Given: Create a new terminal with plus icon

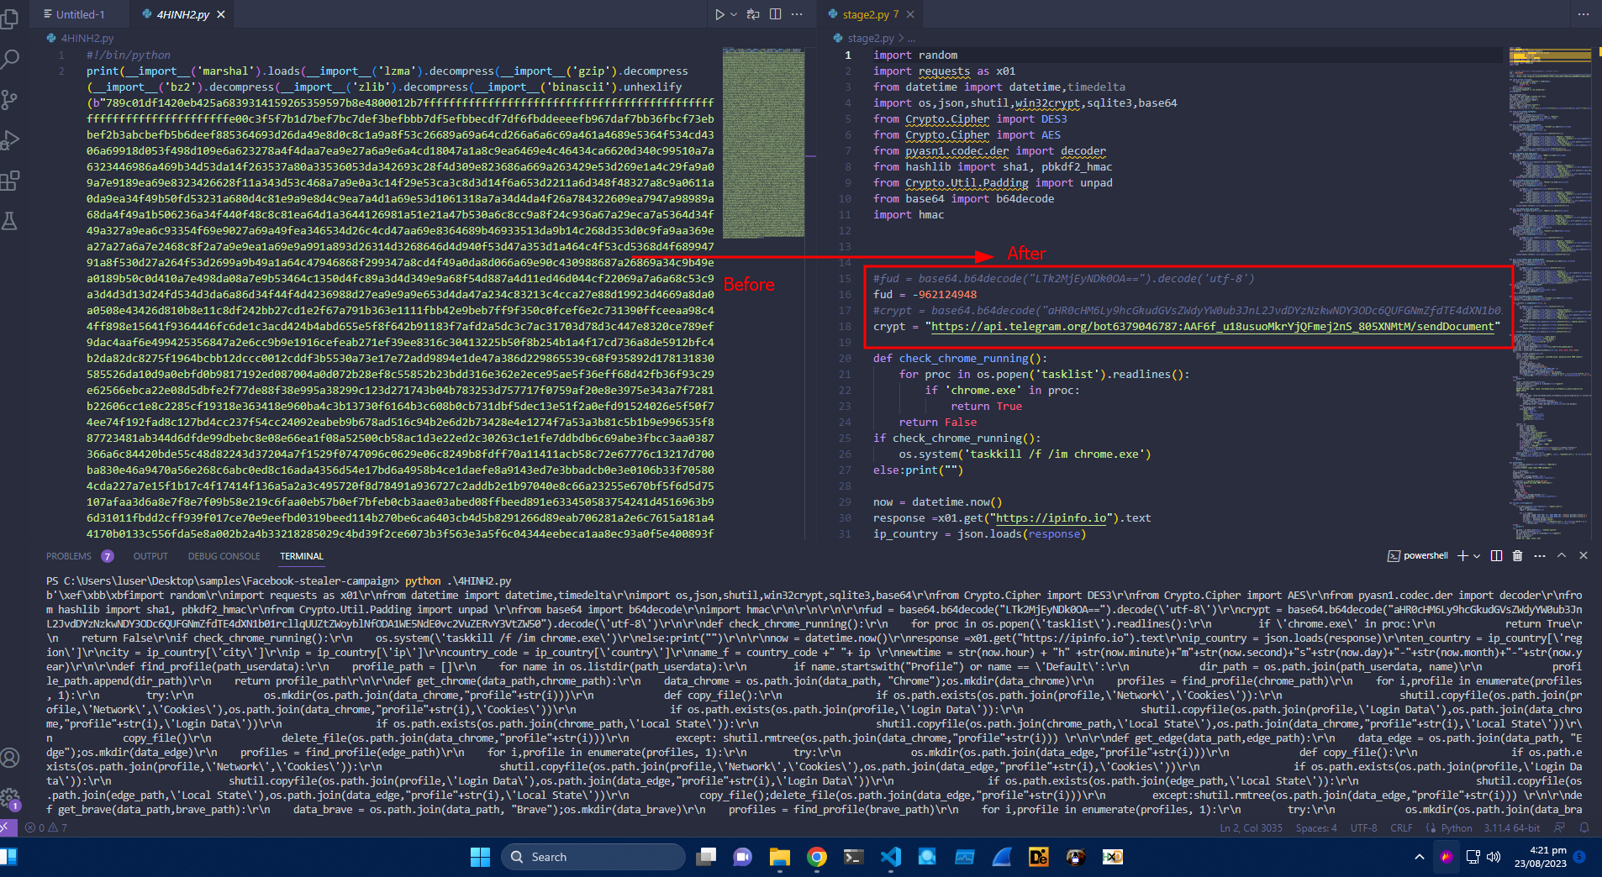Looking at the screenshot, I should click(1462, 555).
